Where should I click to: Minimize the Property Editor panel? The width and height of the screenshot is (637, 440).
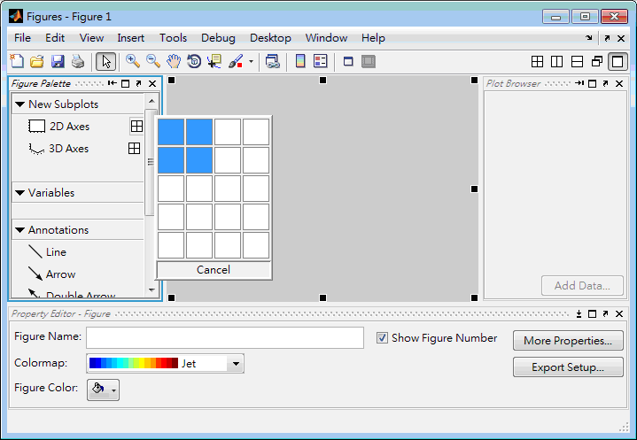click(x=579, y=313)
